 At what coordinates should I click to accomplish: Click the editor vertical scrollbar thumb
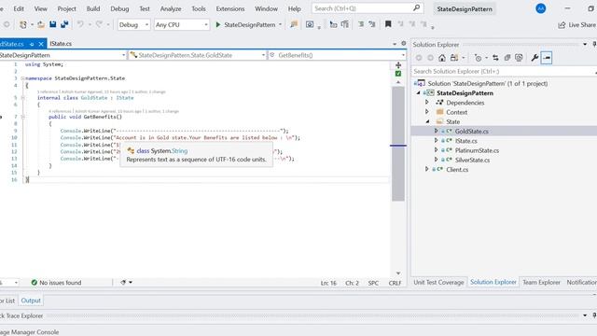click(x=398, y=144)
